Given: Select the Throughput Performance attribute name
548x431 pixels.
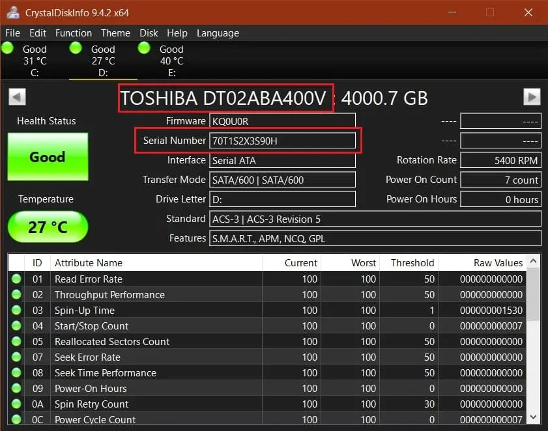Looking at the screenshot, I should pyautogui.click(x=109, y=295).
